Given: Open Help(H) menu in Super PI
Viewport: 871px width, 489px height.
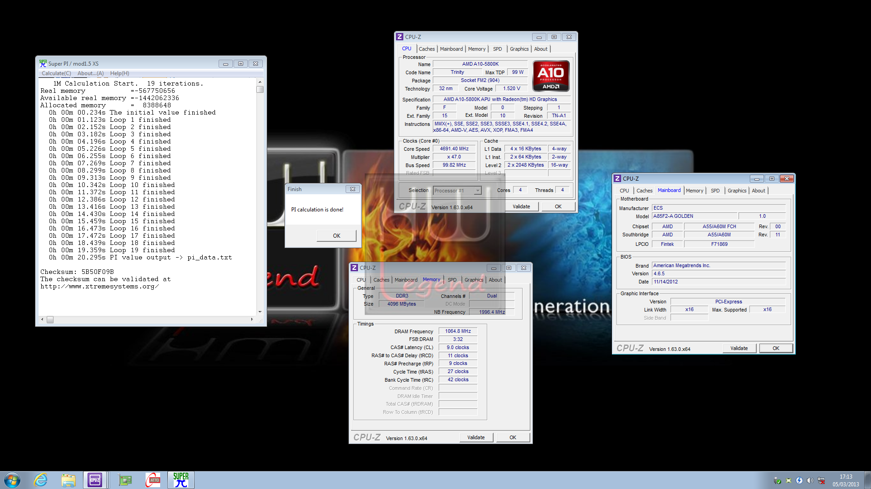Looking at the screenshot, I should [x=120, y=73].
